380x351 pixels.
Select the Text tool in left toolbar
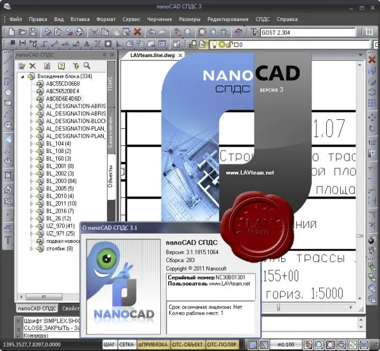[8, 240]
